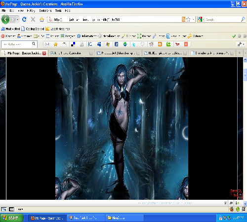Switch to the fourth browser tab starting with BLUE
The width and height of the screenshot is (247, 222).
165,53
